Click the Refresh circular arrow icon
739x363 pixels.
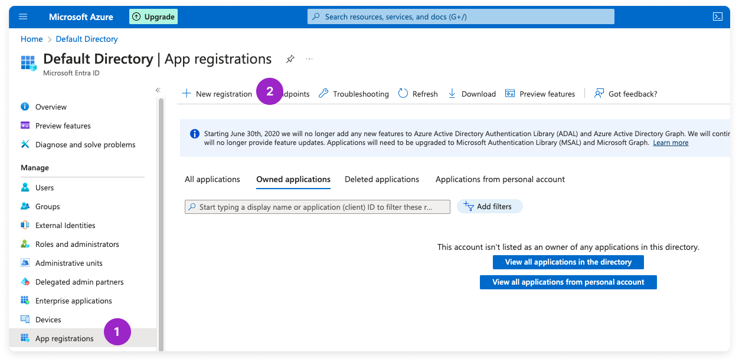point(403,94)
